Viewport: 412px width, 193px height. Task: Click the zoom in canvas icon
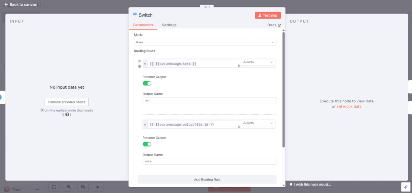coord(69,187)
